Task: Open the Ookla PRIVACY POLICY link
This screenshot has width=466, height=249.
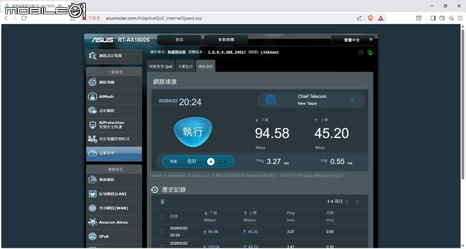Action: pyautogui.click(x=323, y=176)
